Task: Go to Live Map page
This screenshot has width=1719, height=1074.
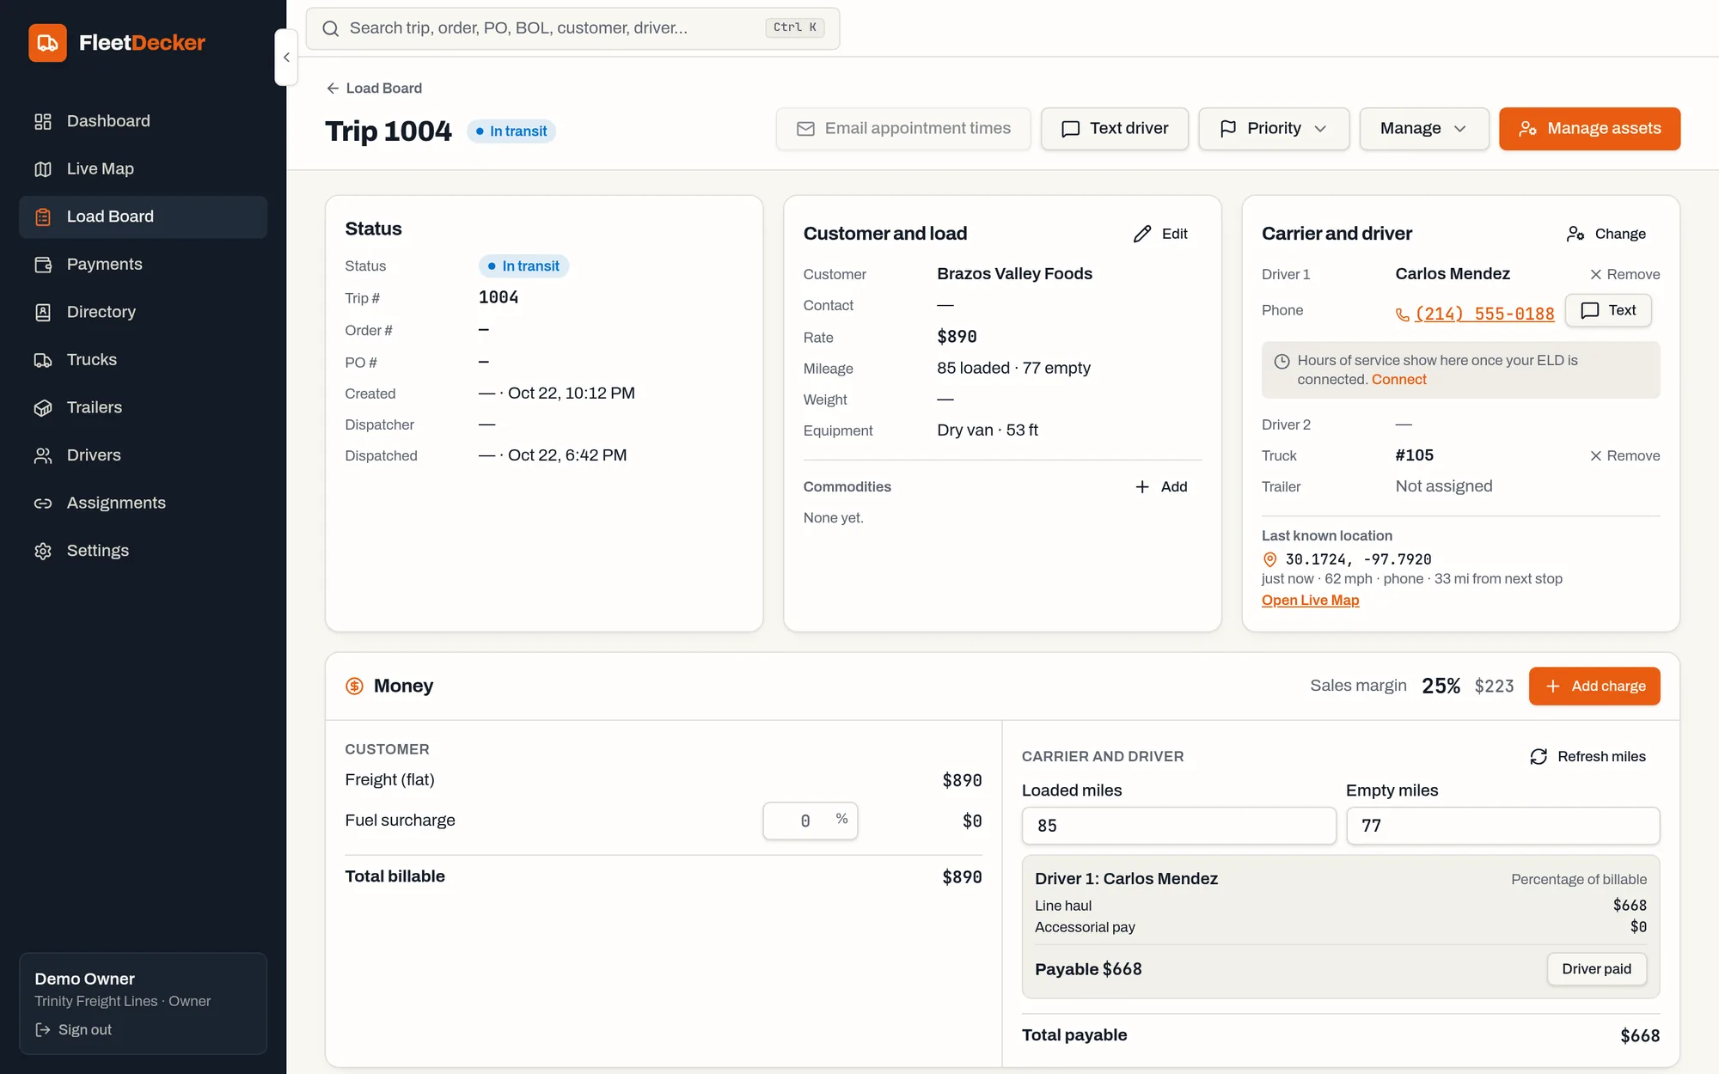Action: click(x=143, y=169)
